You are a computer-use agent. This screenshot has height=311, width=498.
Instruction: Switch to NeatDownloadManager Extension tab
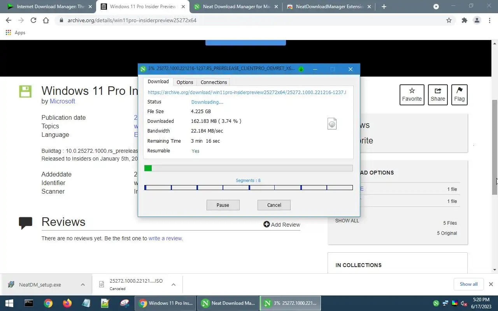(329, 7)
